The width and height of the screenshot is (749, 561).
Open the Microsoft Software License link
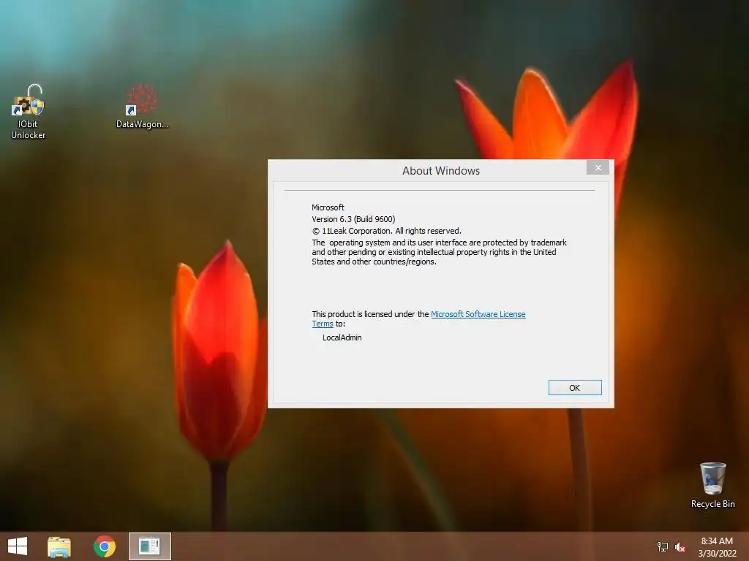[478, 314]
